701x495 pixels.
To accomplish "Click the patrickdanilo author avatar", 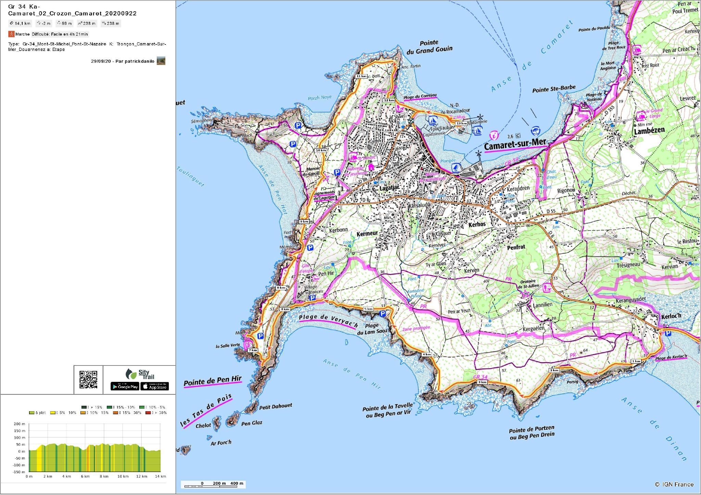I will click(161, 61).
